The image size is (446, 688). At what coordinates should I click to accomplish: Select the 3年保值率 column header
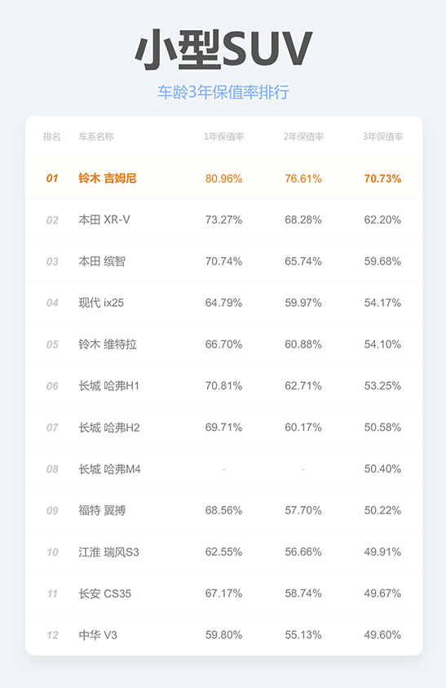pos(382,137)
